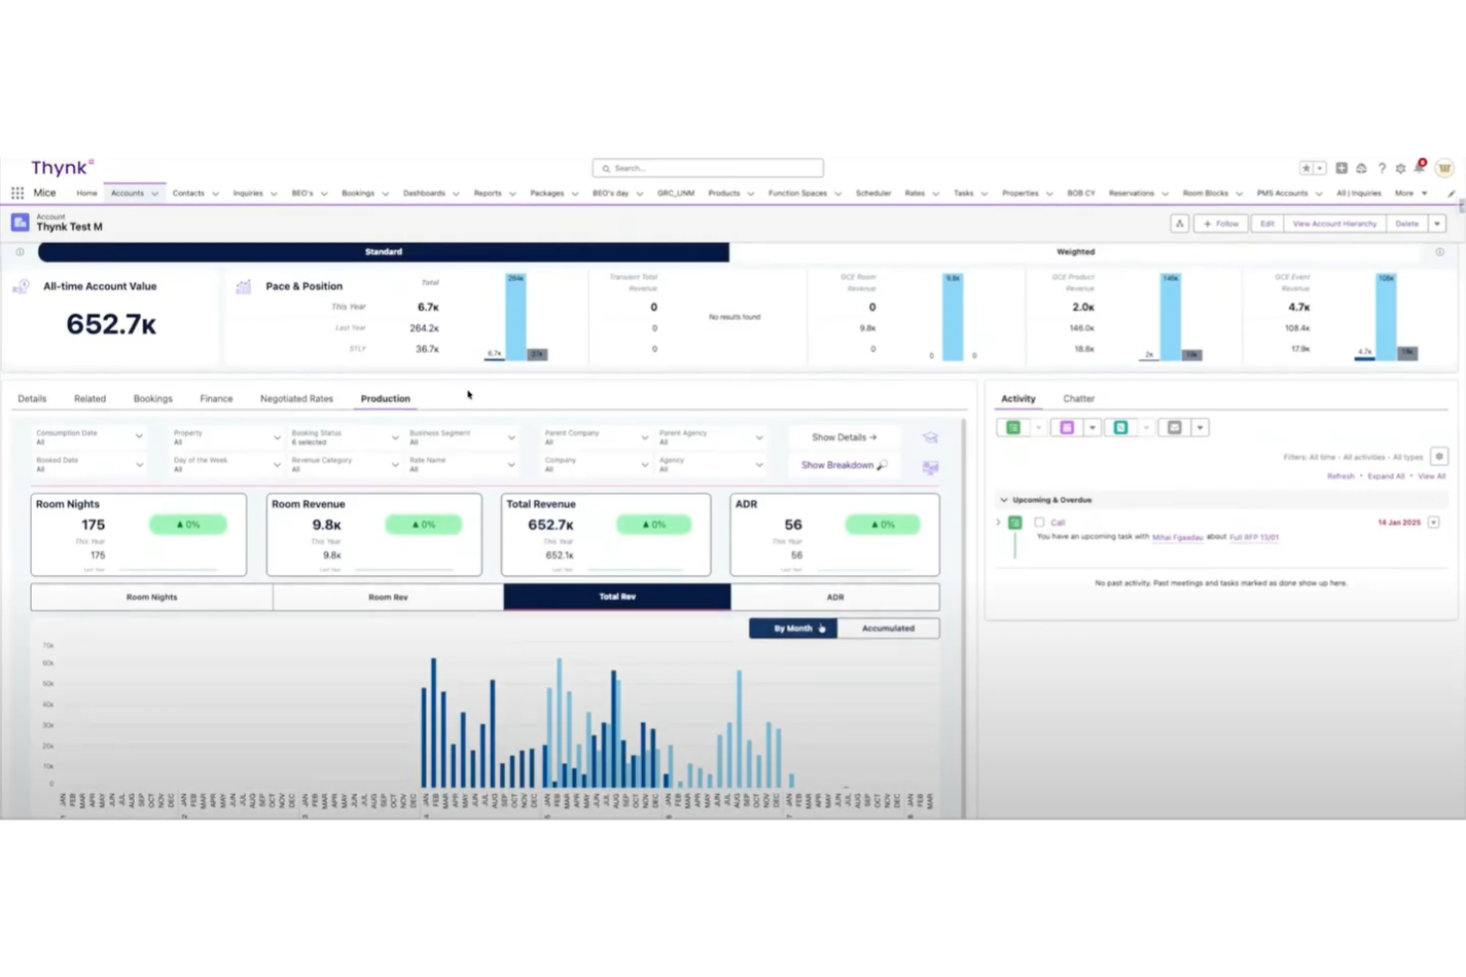Click the All-time Account Value icon
Image resolution: width=1466 pixels, height=977 pixels.
(21, 287)
